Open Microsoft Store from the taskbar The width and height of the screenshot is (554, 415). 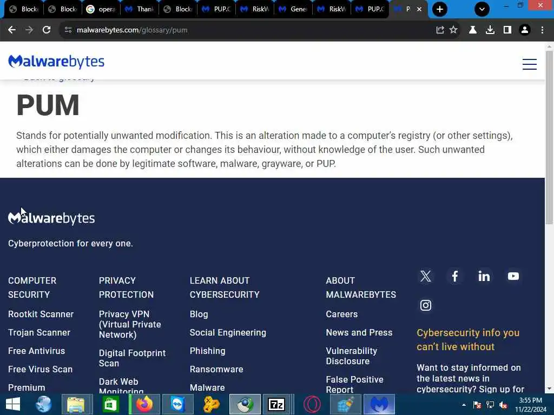(110, 404)
